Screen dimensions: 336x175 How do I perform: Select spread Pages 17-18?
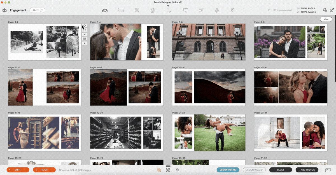coord(45,133)
